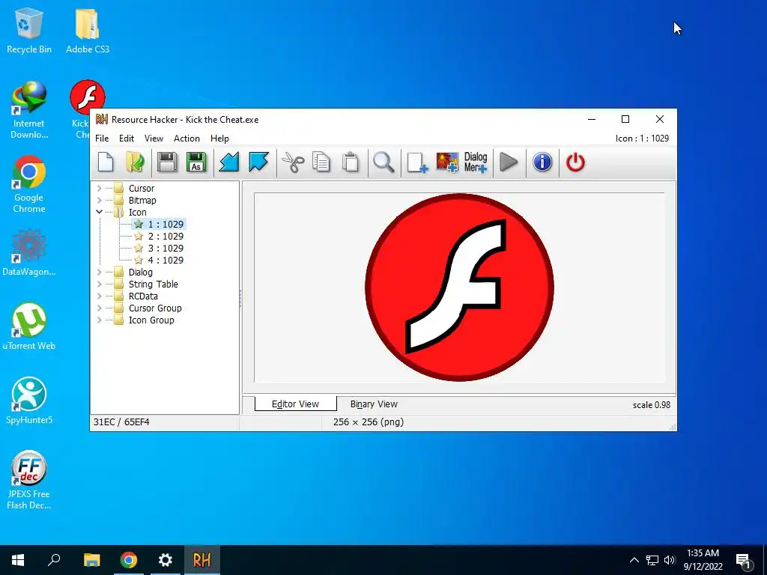Open the View menu
Viewport: 767px width, 575px height.
(x=154, y=139)
